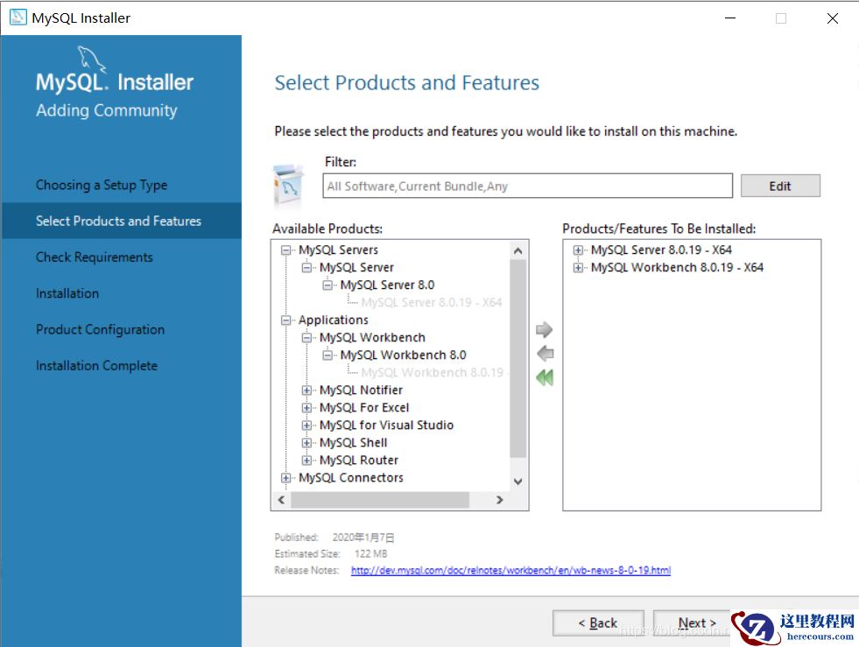Click the Back button
Viewport: 859px width, 647px height.
[x=598, y=622]
